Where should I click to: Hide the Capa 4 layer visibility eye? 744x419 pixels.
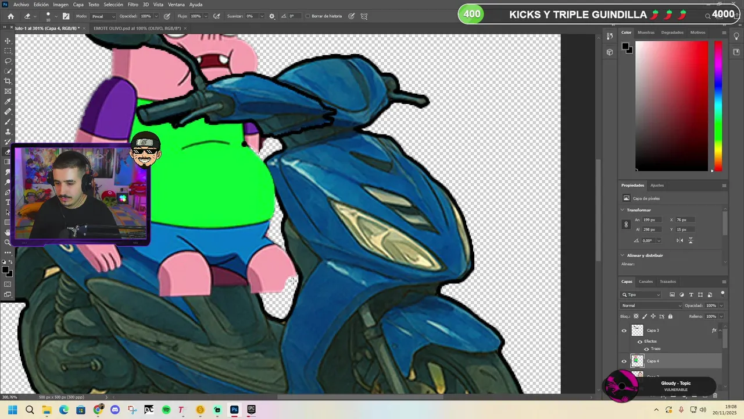(624, 361)
